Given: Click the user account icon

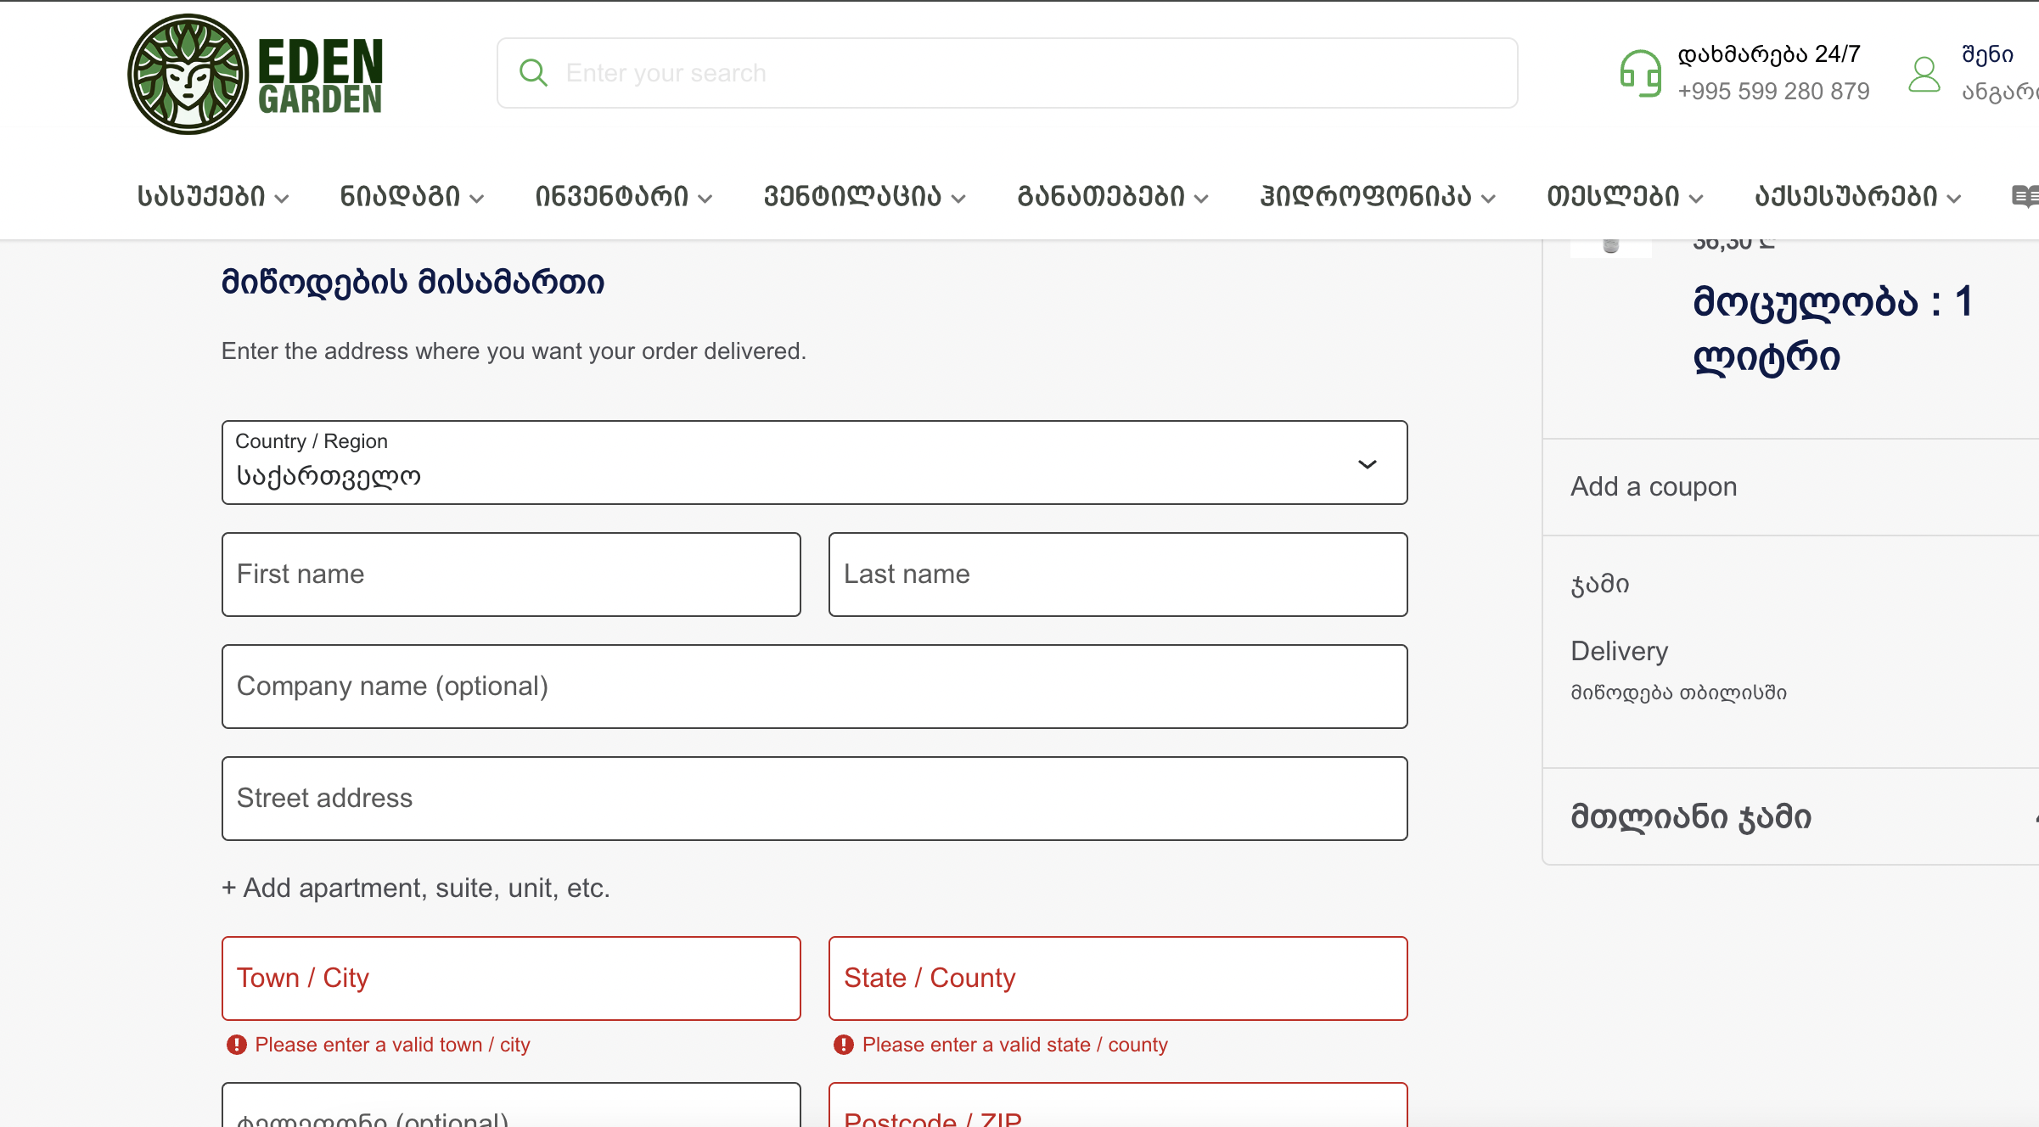Looking at the screenshot, I should [1924, 75].
